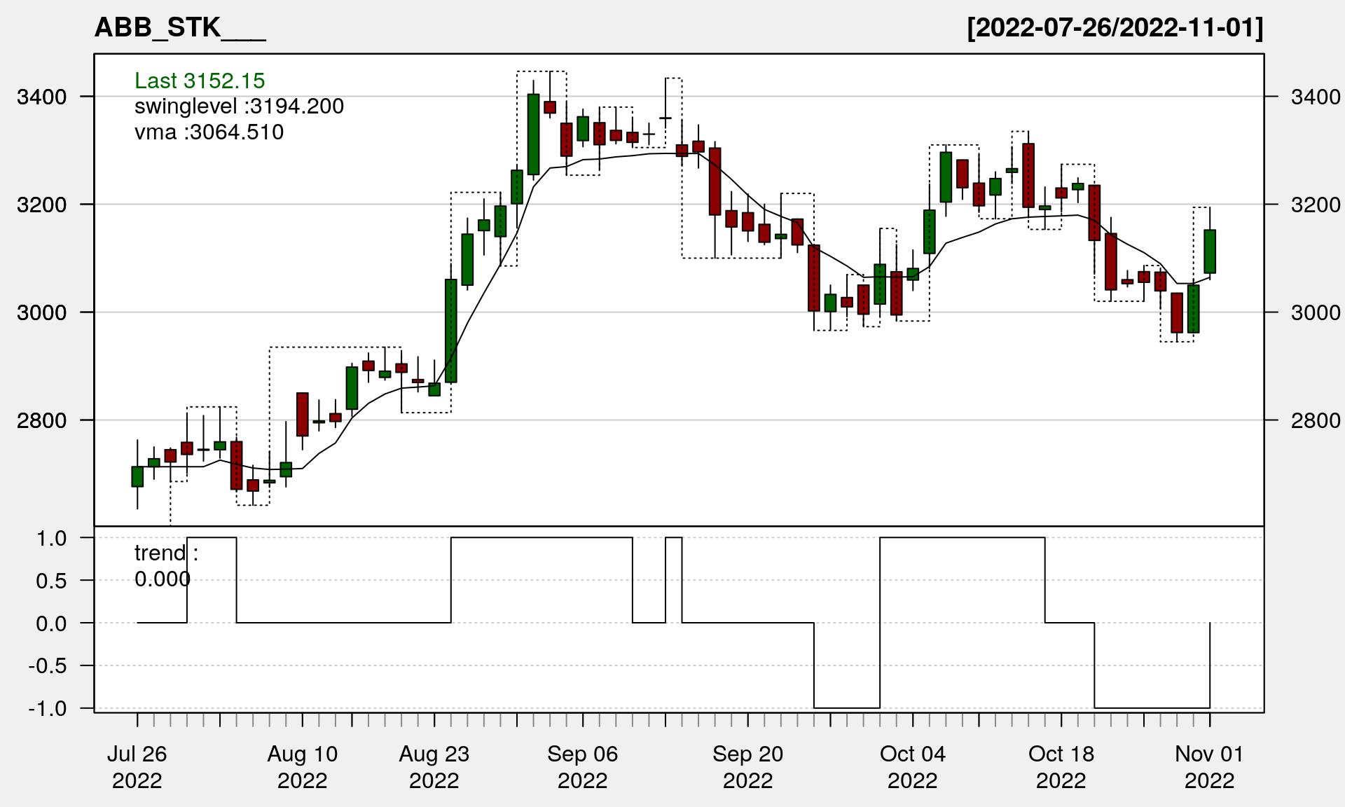Click the 1.0 trend axis label
The width and height of the screenshot is (1345, 807).
coord(51,538)
